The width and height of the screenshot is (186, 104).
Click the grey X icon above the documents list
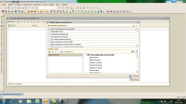(137, 26)
